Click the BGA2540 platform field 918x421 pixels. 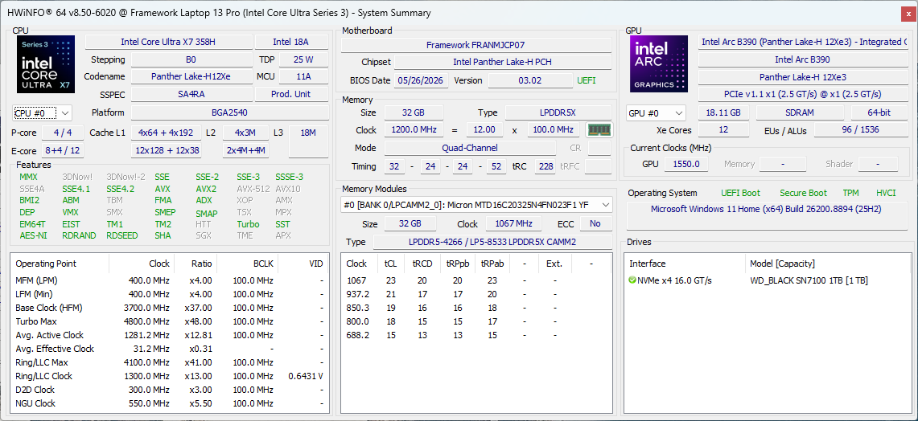pos(229,112)
